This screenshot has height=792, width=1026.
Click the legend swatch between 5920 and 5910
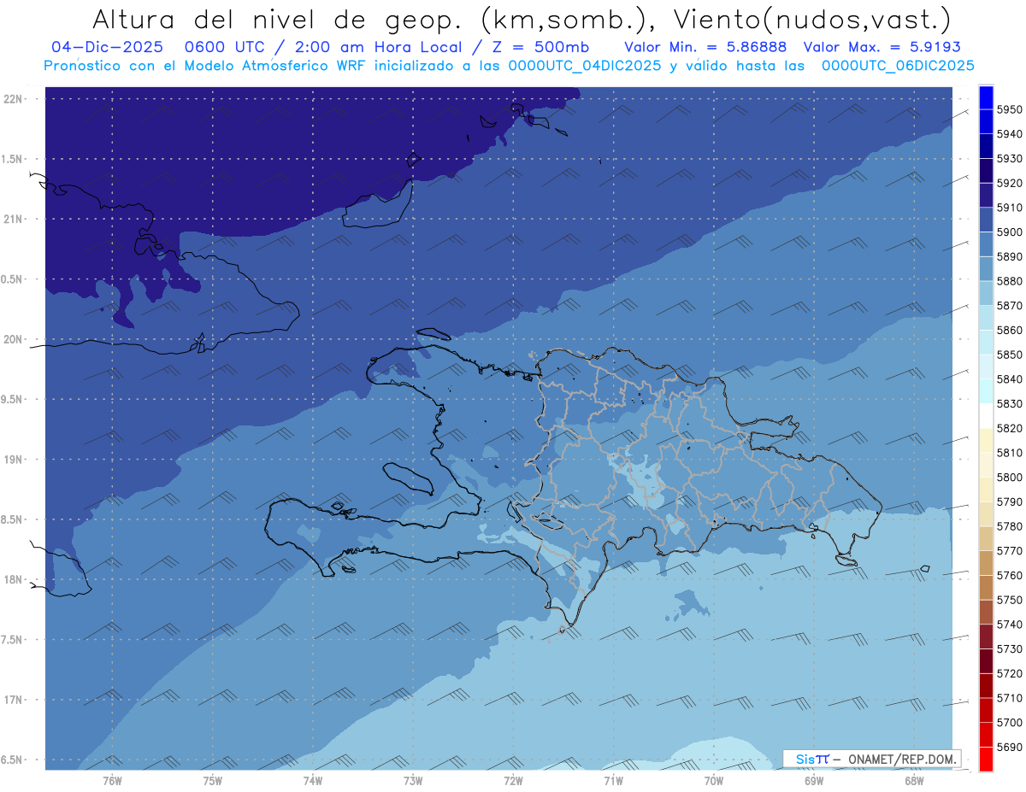[x=986, y=195]
